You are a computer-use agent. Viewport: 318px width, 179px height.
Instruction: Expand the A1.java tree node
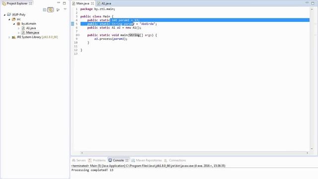(19, 28)
